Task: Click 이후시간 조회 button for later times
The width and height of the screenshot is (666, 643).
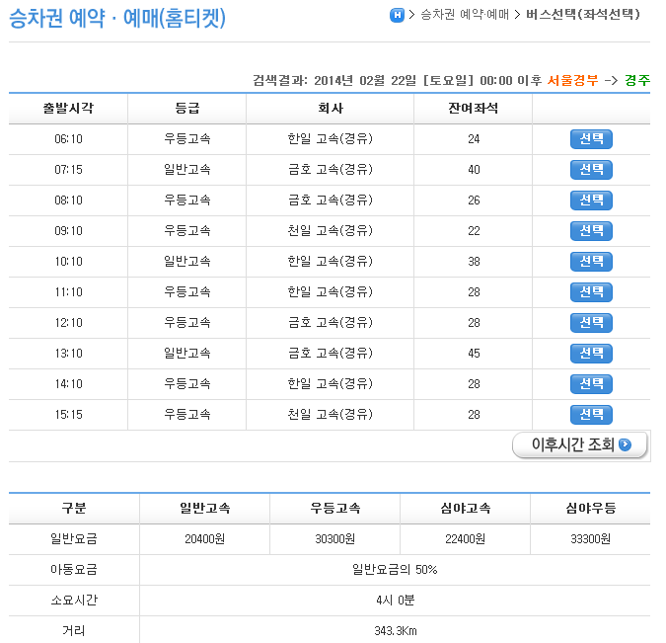Action: [580, 445]
